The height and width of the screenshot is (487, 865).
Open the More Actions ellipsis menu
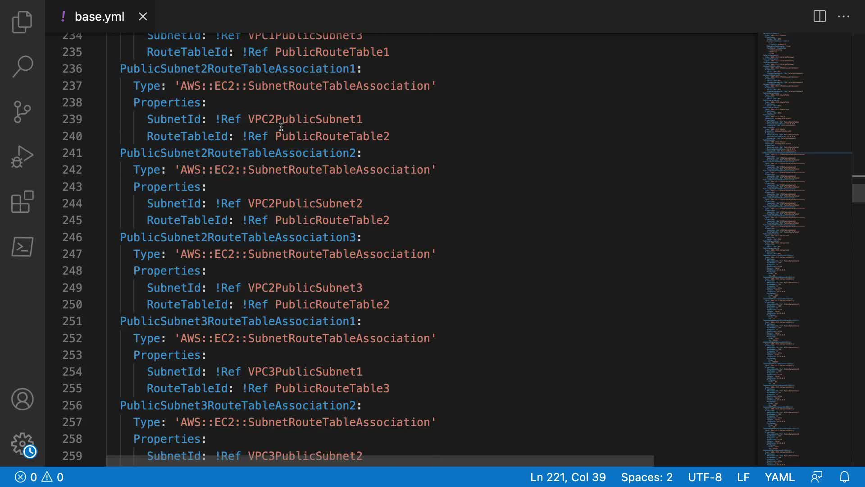pyautogui.click(x=843, y=17)
